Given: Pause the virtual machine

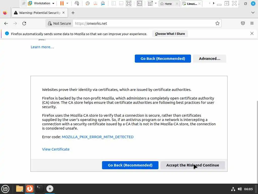Looking at the screenshot, I should [62, 3].
